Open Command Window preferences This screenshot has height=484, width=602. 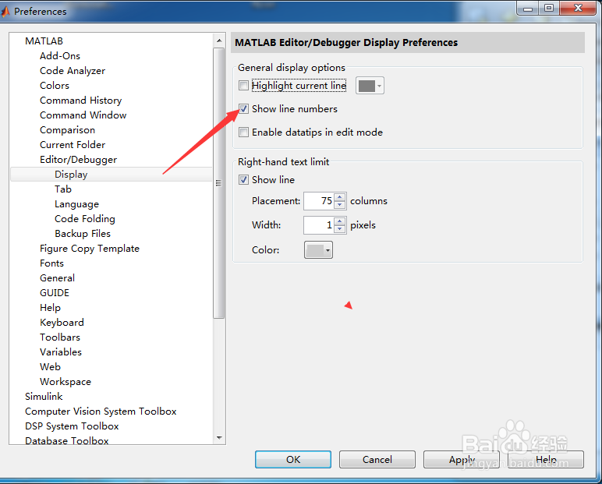click(x=83, y=115)
